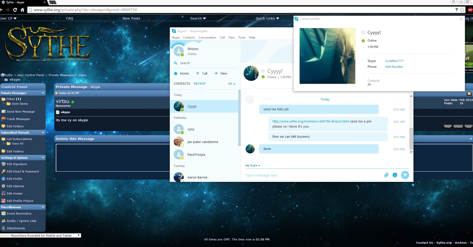
Task: Click the yellow warning report icon
Action: [469, 93]
